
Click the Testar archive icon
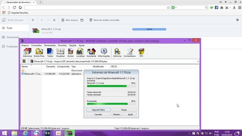coord(50,53)
